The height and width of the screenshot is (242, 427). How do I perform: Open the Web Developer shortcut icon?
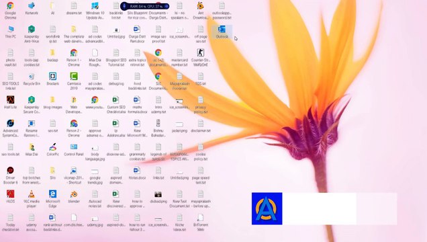(x=74, y=105)
